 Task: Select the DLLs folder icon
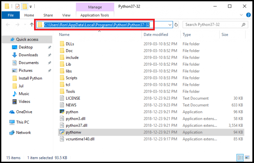pyautogui.click(x=62, y=44)
